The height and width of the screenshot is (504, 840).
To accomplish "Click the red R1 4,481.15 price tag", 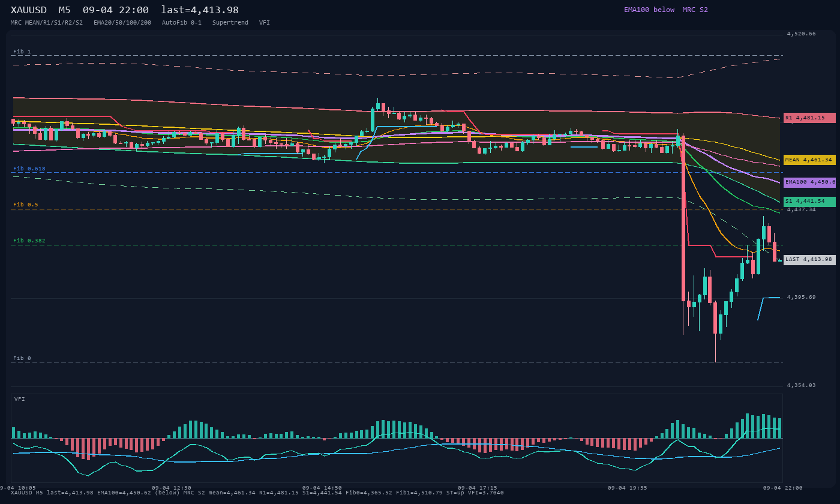I will click(x=809, y=118).
